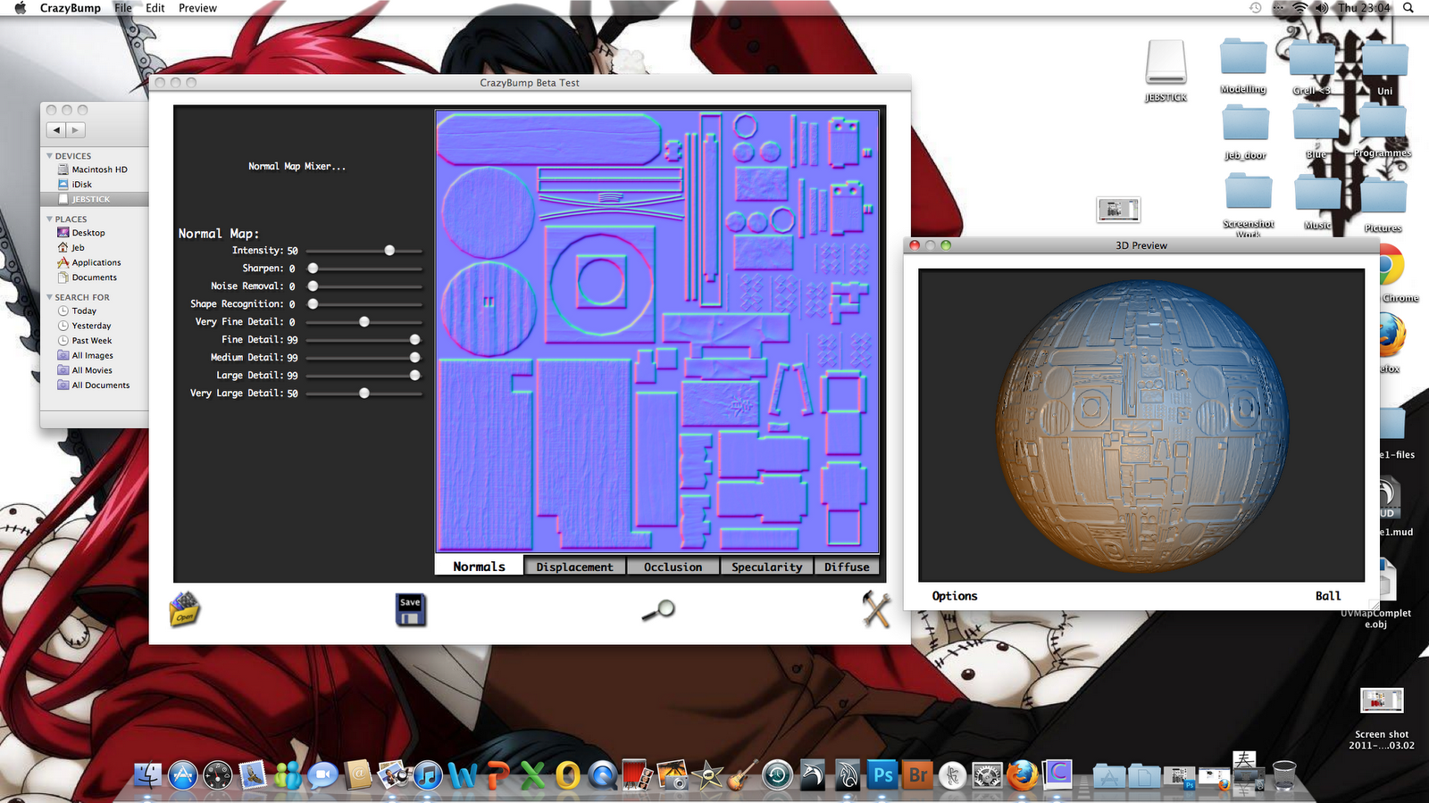Image resolution: width=1429 pixels, height=803 pixels.
Task: Open App Store from the Dock
Action: click(x=182, y=775)
